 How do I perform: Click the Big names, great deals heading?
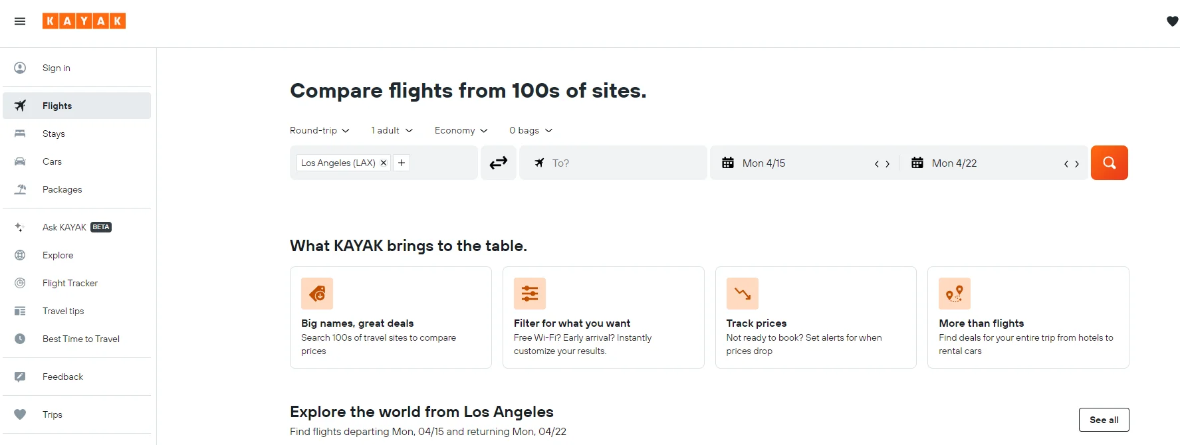[x=358, y=323]
